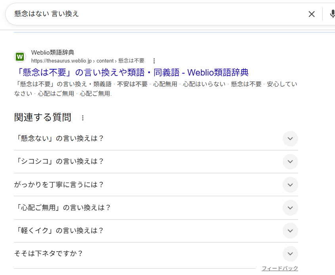Start voice search with microphone icon
This screenshot has width=335, height=275.
coord(332,14)
